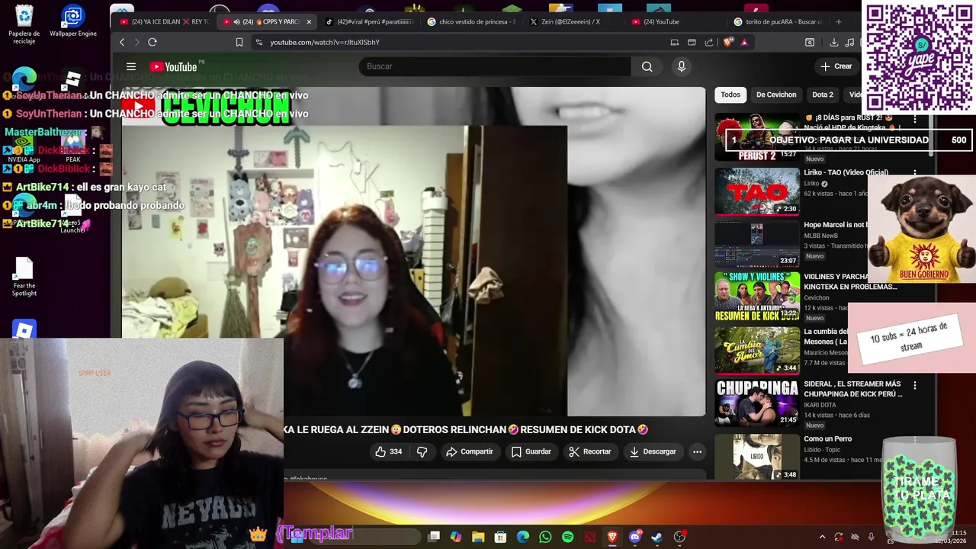This screenshot has height=549, width=976.
Task: Switch to (24) YouTube tab
Action: pyautogui.click(x=675, y=21)
